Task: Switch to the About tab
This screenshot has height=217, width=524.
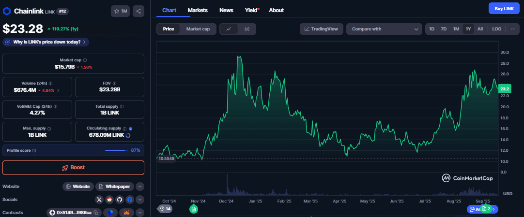Action: (x=277, y=10)
